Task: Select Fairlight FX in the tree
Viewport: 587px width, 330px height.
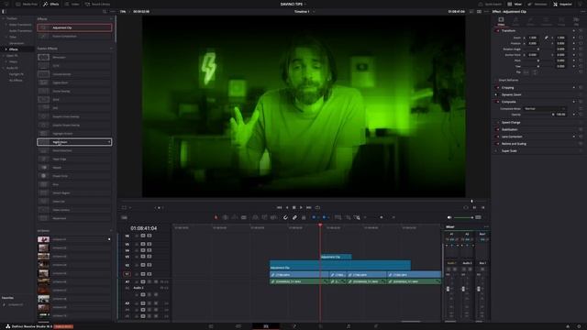Action: [17, 74]
